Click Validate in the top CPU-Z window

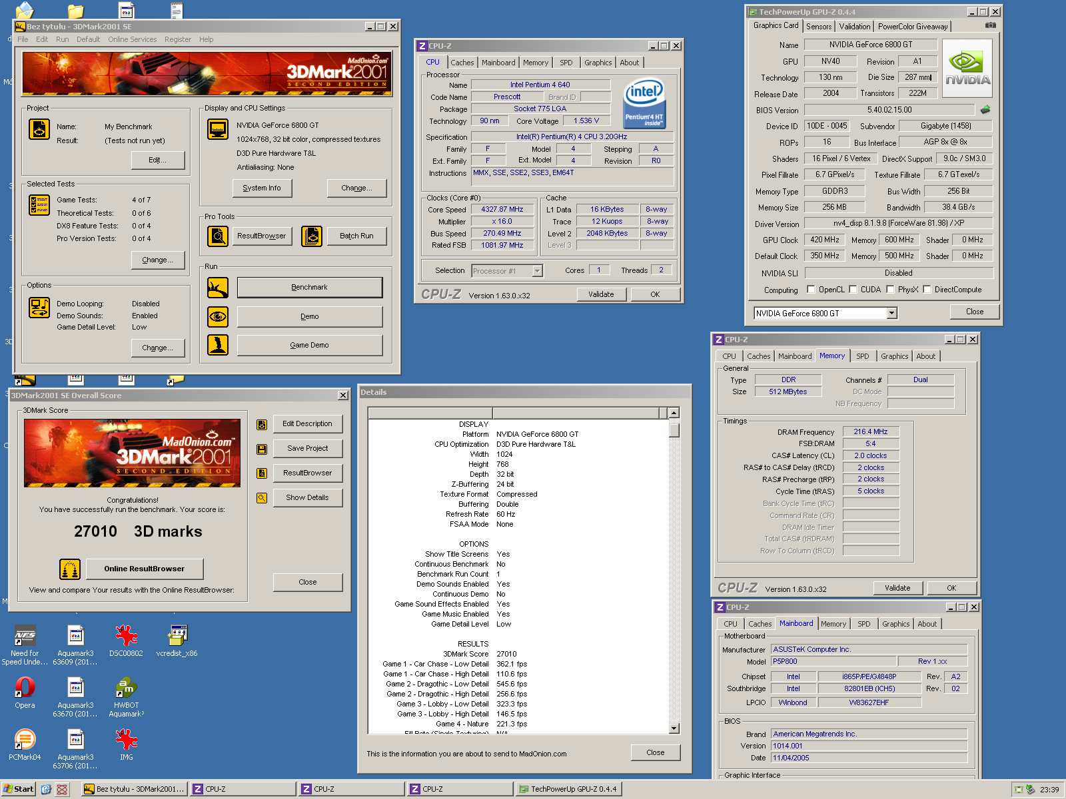(601, 294)
